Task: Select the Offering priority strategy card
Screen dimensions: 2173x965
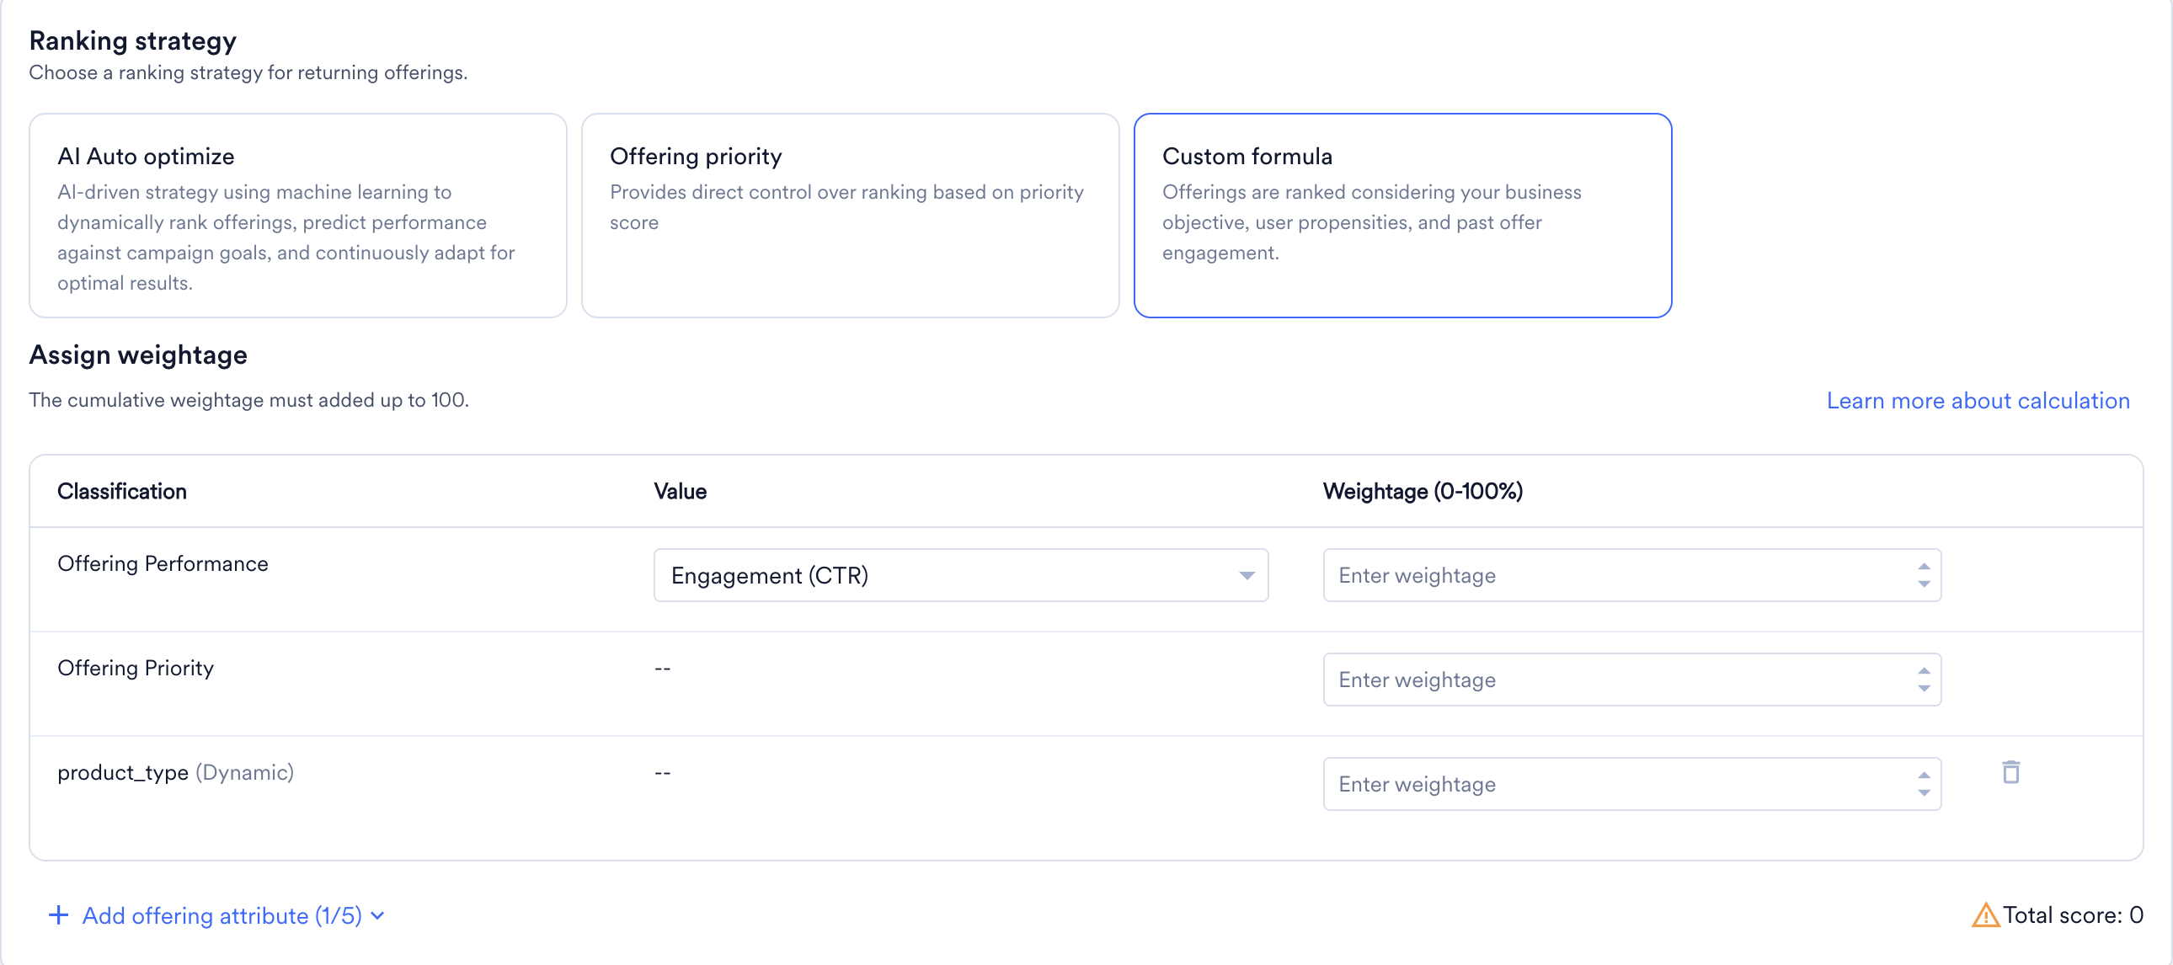Action: 851,215
